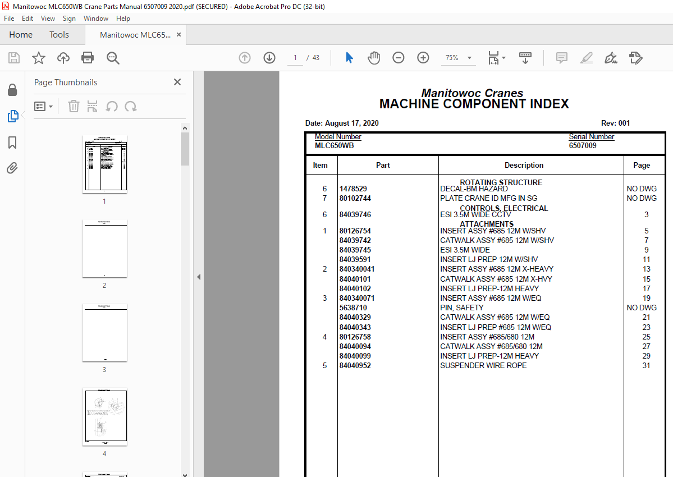Activate the hand pan tool

click(x=374, y=57)
